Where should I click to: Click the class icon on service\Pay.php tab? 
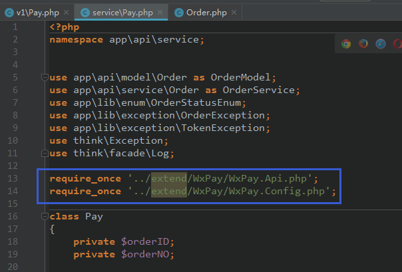[x=85, y=13]
